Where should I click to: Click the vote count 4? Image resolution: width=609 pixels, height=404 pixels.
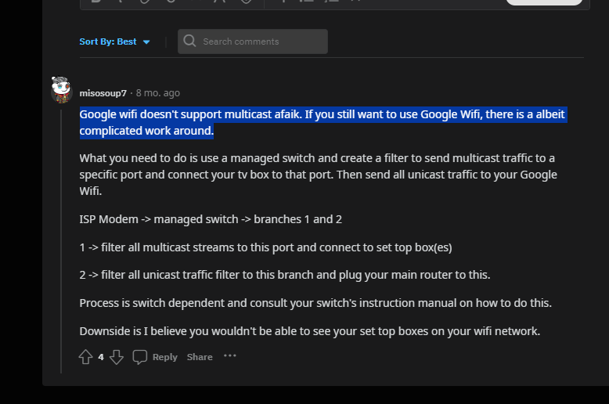pos(101,357)
